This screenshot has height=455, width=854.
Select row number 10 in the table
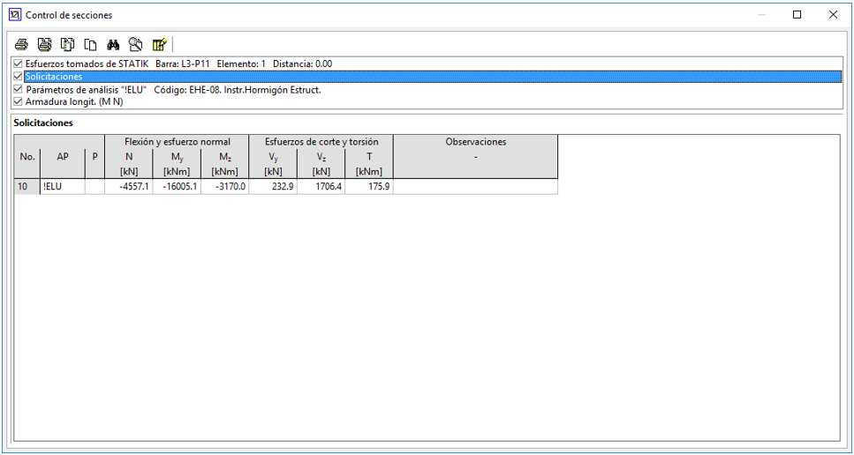(x=26, y=187)
